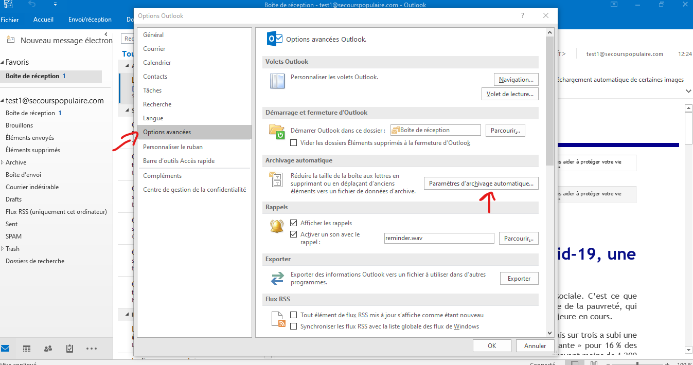
Task: Open the People contacts icon
Action: (48, 349)
